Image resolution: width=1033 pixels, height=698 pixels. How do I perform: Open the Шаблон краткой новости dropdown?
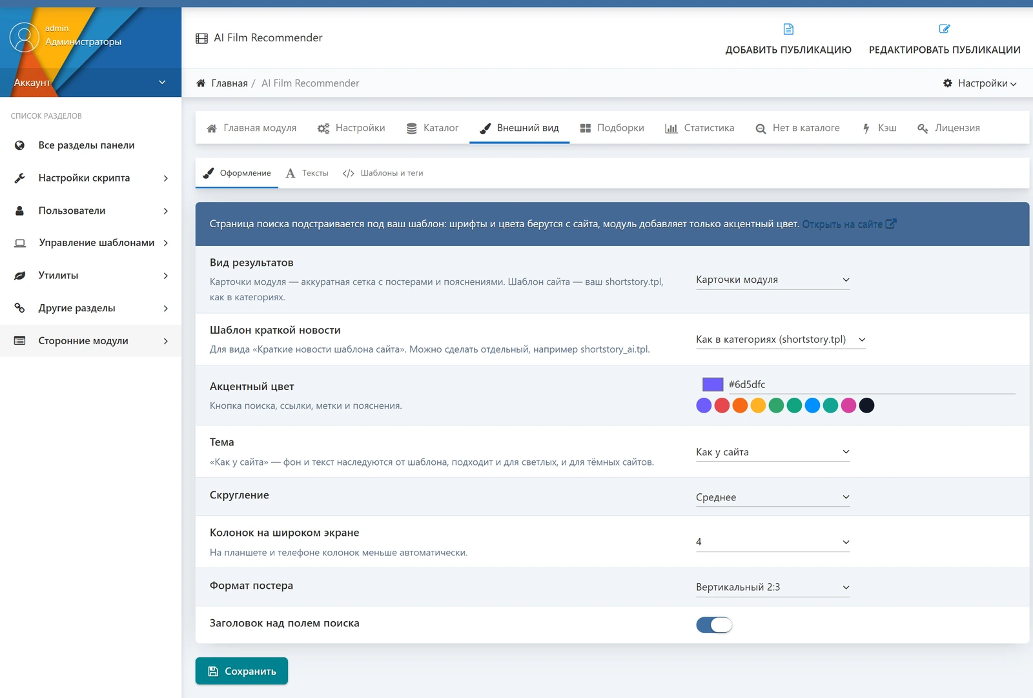click(x=781, y=340)
